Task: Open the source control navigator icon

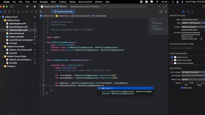Action: click(x=5, y=11)
